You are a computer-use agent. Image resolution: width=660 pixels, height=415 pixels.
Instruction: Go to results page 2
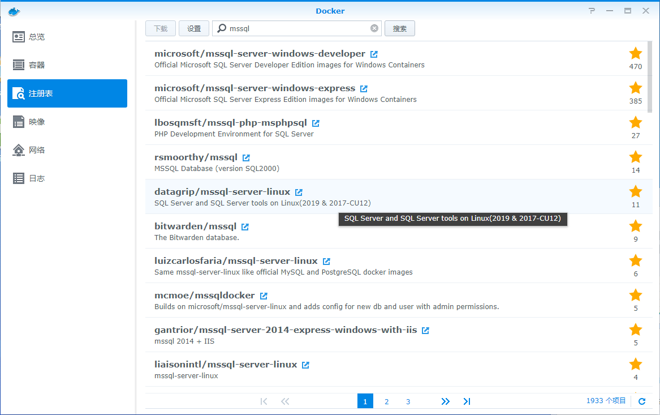coord(386,401)
